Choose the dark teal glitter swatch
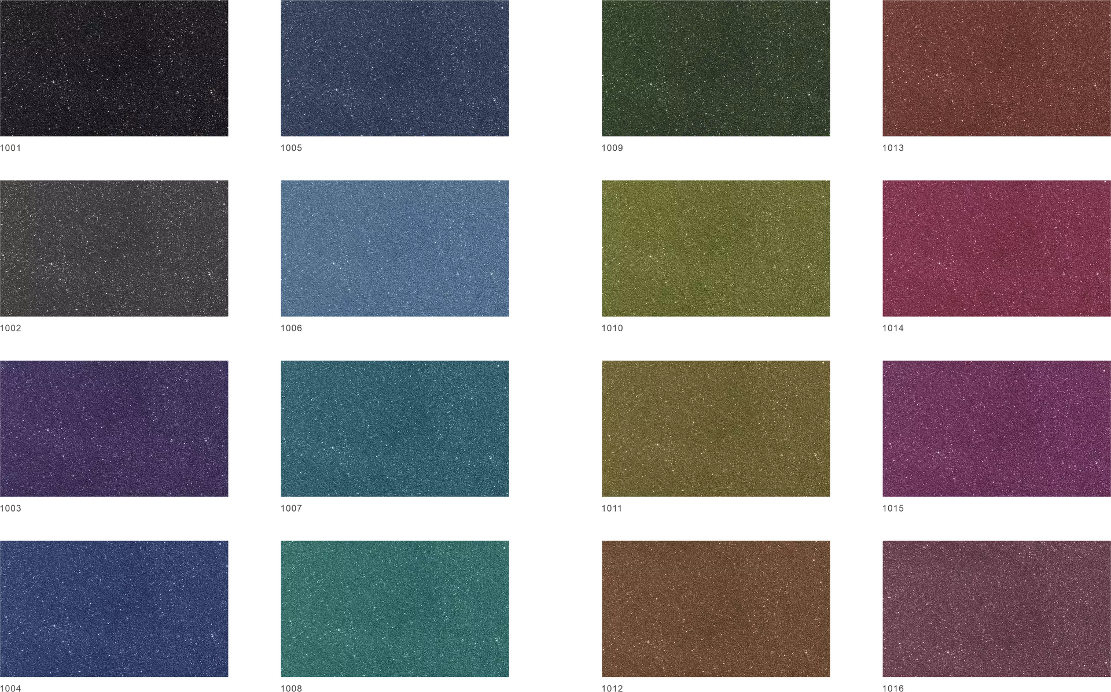The image size is (1111, 692). pyautogui.click(x=395, y=428)
